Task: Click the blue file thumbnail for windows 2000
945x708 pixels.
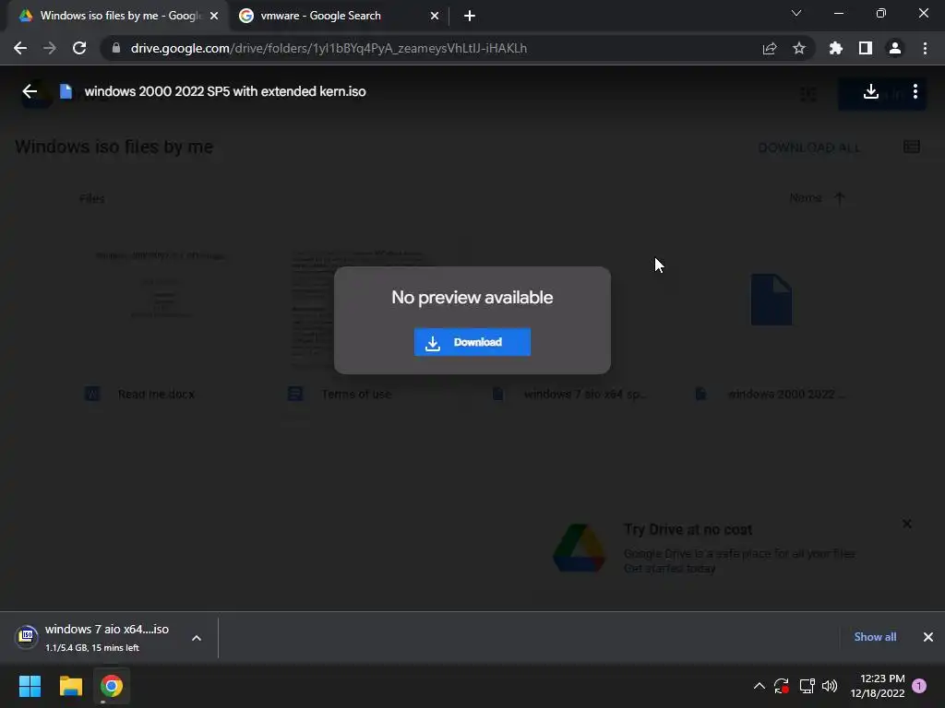Action: tap(772, 300)
